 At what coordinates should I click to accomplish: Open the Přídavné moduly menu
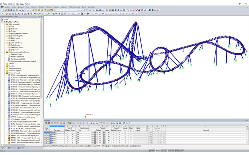click(75, 7)
